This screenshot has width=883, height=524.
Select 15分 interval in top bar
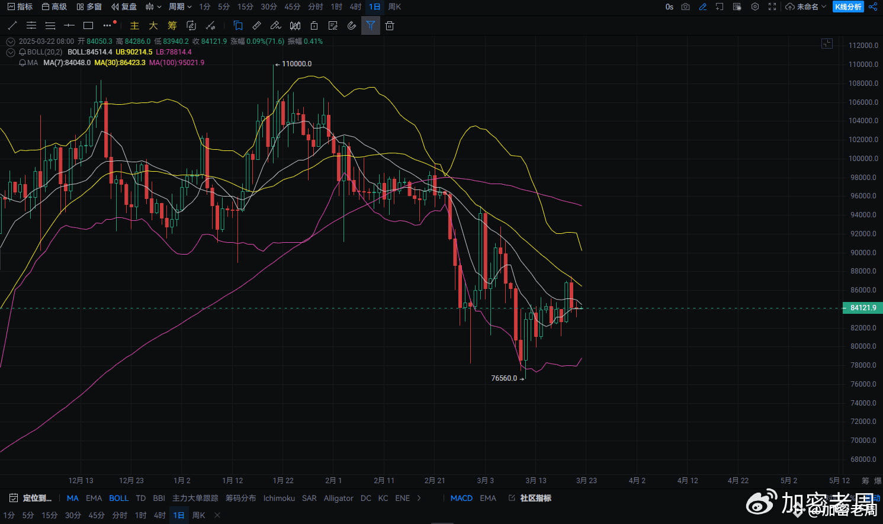245,7
